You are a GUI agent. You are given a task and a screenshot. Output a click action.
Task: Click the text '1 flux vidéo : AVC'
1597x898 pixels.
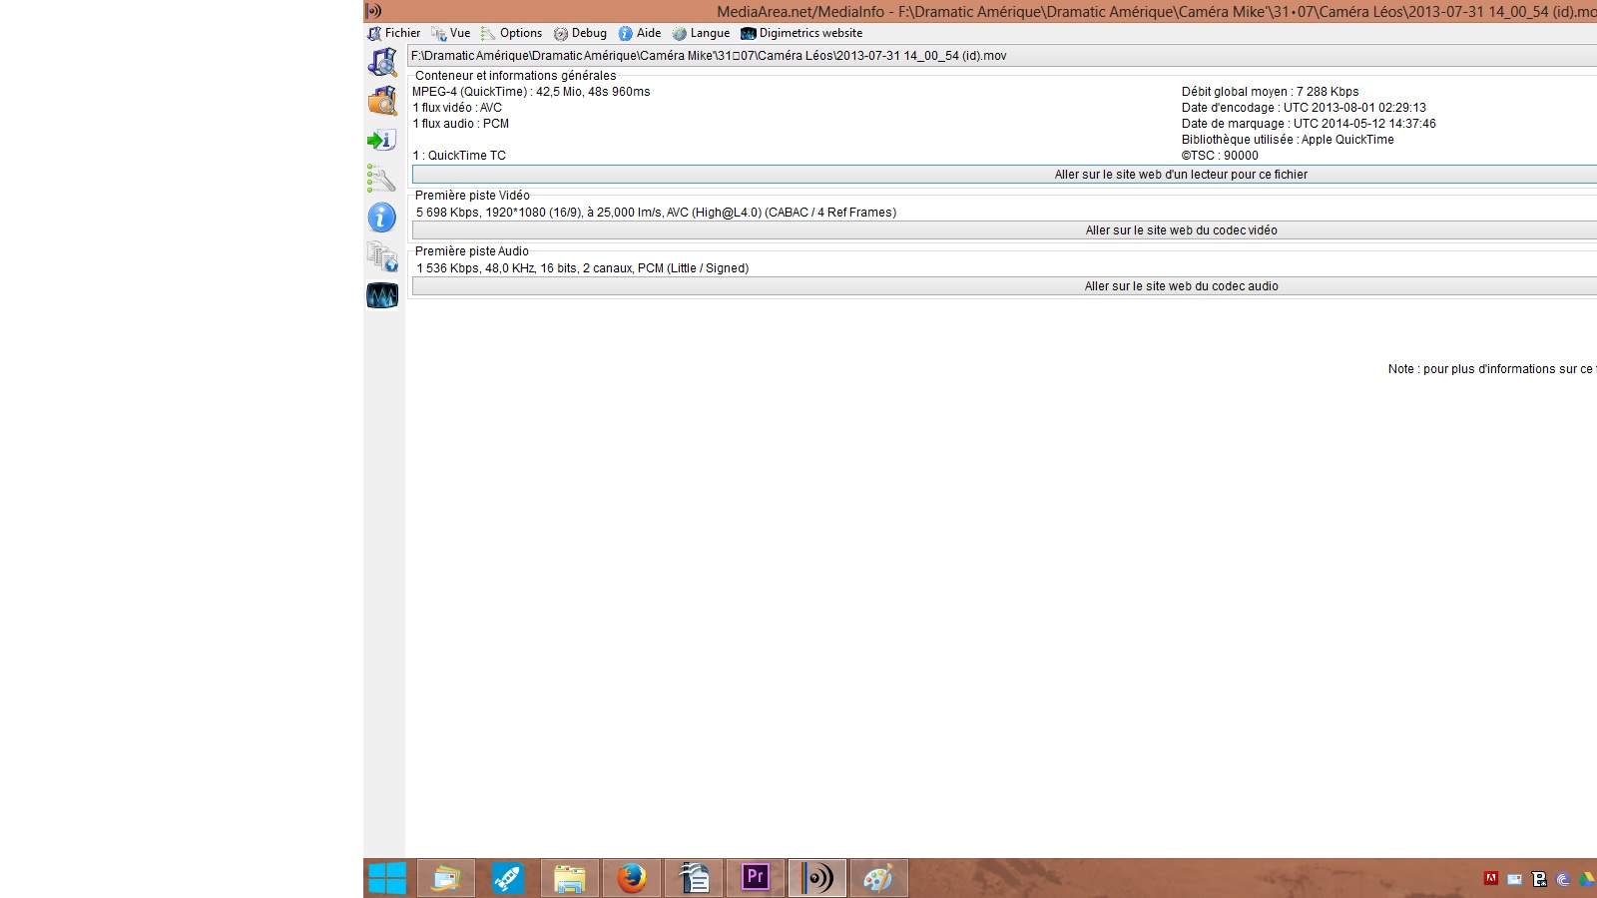[x=457, y=108]
